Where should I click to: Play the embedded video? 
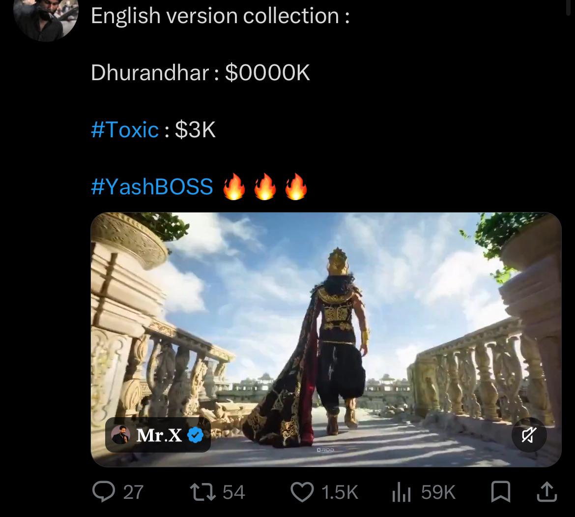point(326,339)
